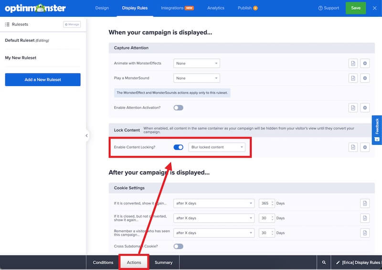The height and width of the screenshot is (270, 382).
Task: Open Play a MonsterSound dropdown
Action: (x=197, y=78)
